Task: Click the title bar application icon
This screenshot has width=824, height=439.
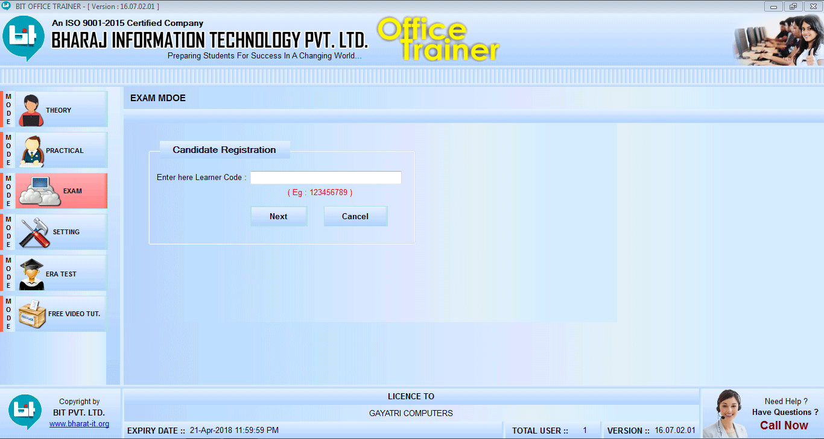Action: [6, 6]
